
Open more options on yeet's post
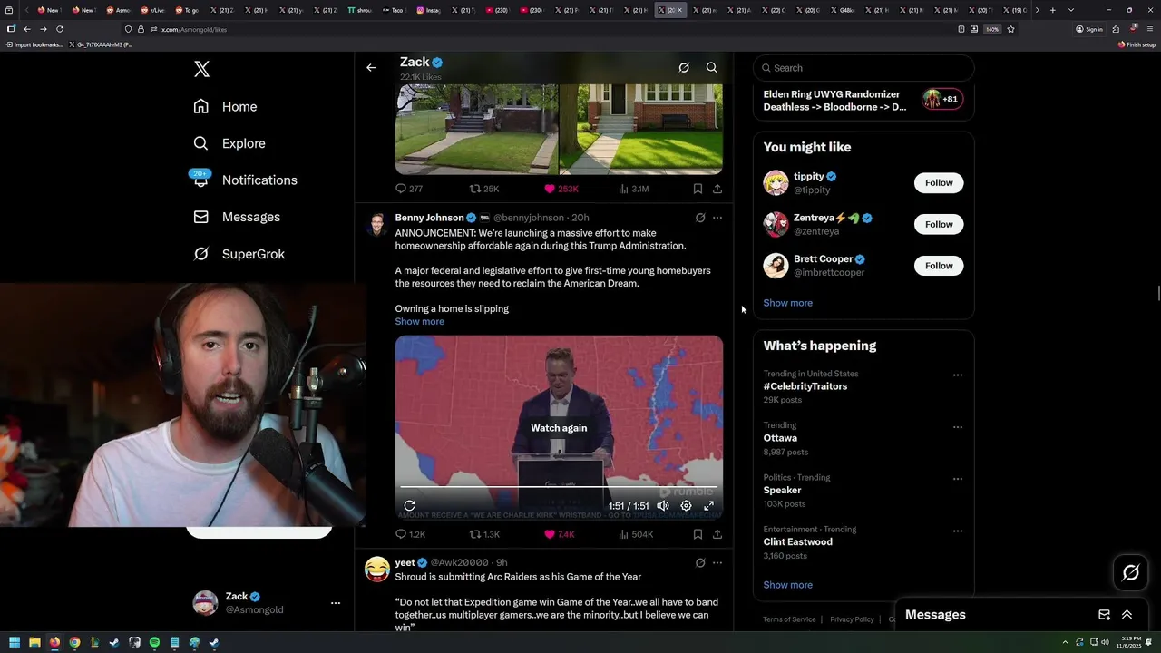[717, 562]
